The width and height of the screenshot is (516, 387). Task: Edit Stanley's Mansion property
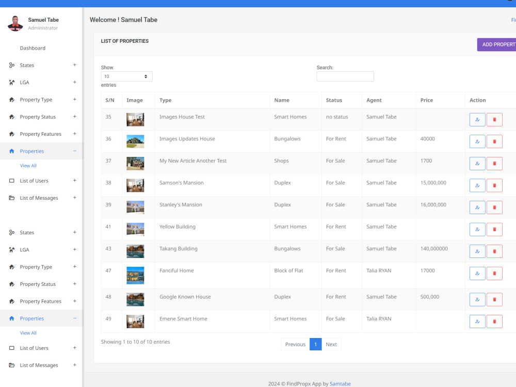[x=477, y=207]
